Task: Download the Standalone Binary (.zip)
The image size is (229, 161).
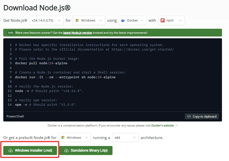Action: [x=86, y=150]
